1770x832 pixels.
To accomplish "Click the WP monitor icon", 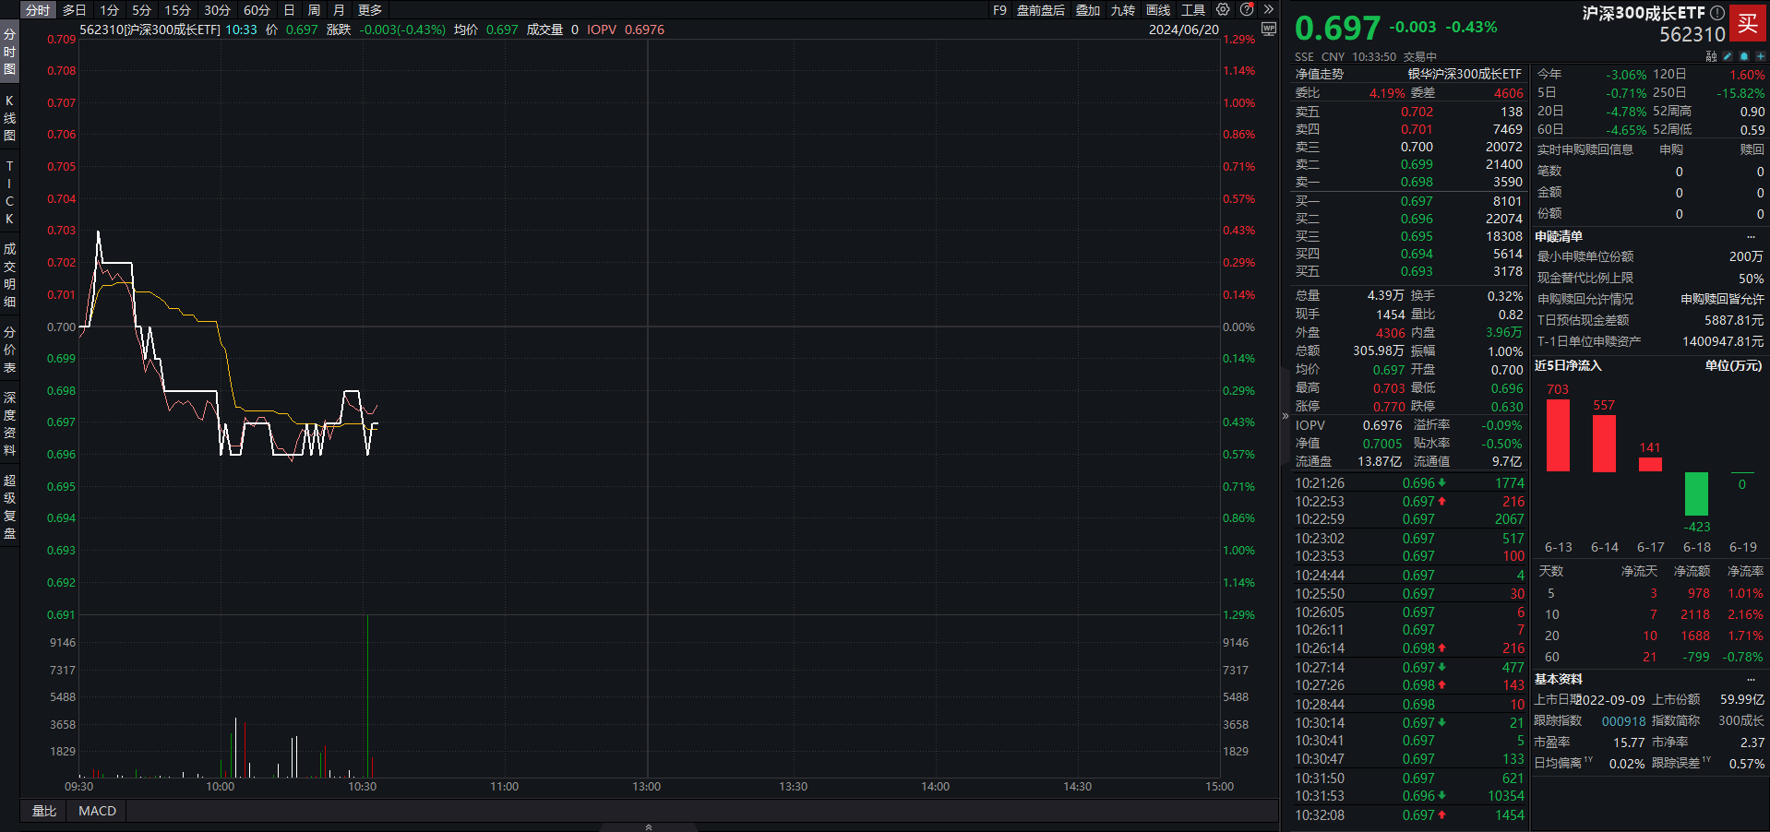I will pos(1269,30).
